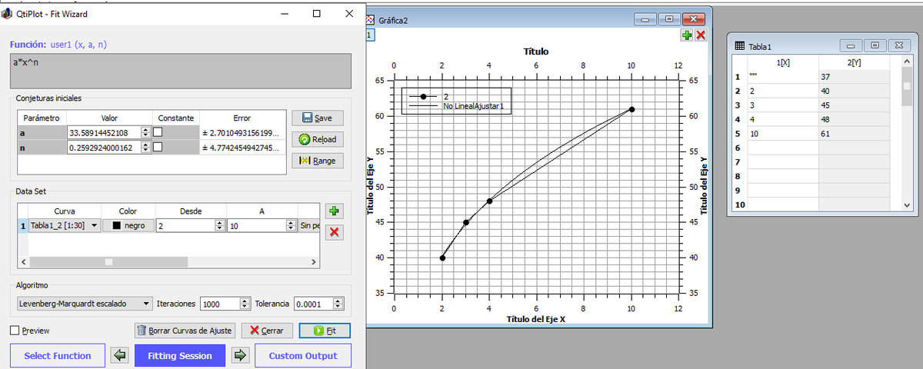Image resolution: width=923 pixels, height=369 pixels.
Task: Open the Range dialog button
Action: point(318,161)
